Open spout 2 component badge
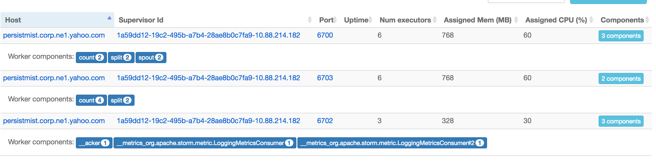The height and width of the screenshot is (162, 656). pos(151,58)
